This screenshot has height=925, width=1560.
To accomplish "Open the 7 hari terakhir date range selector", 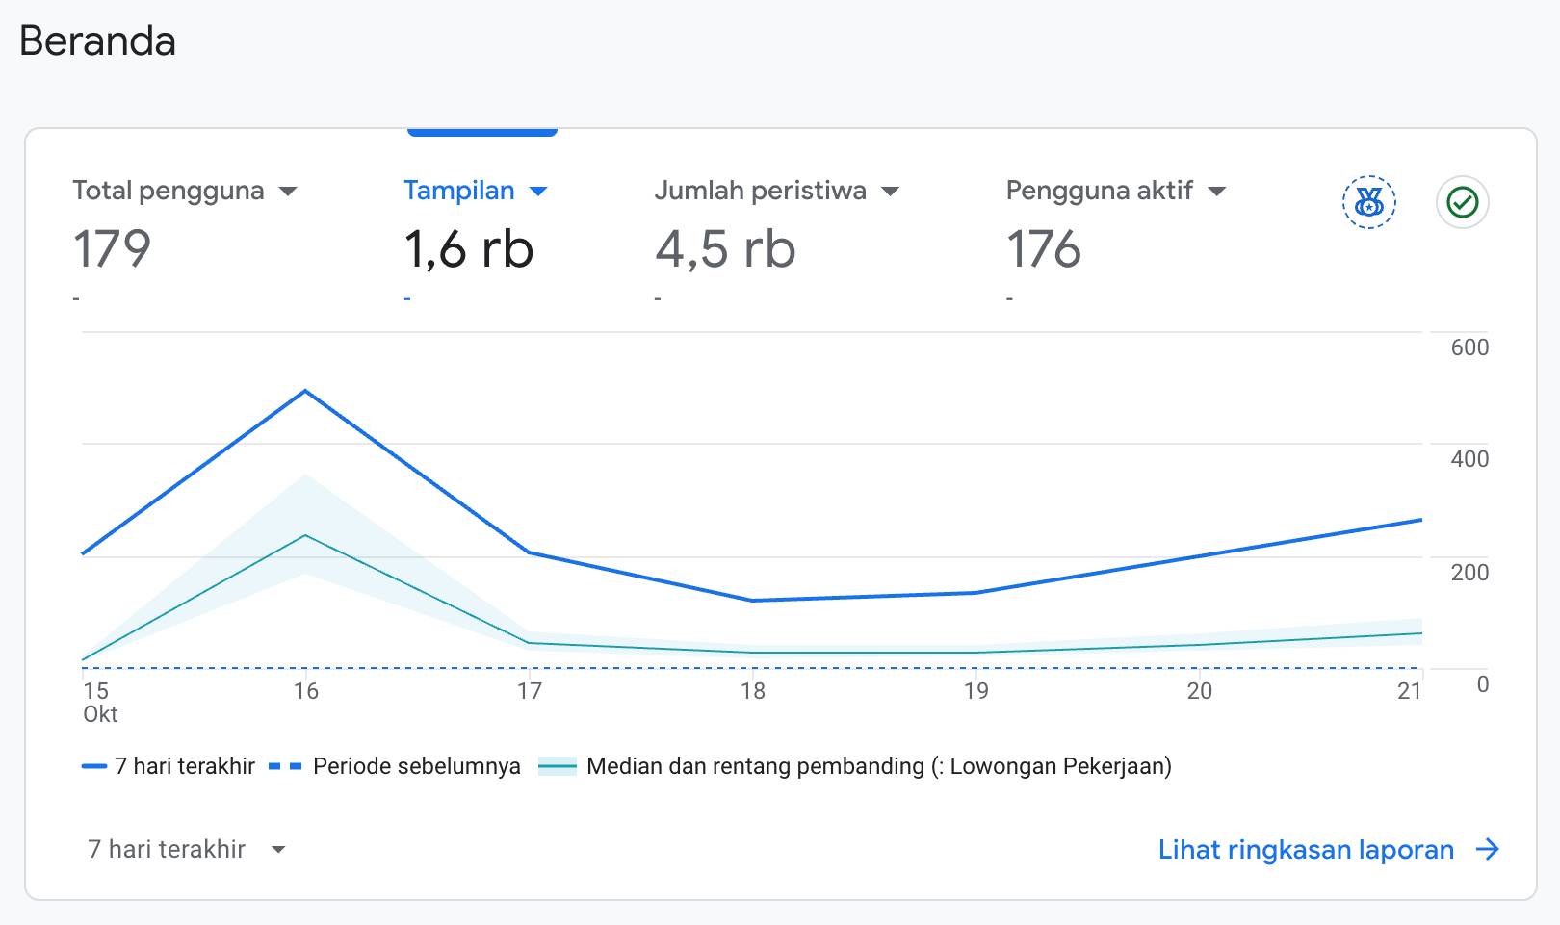I will (x=186, y=849).
